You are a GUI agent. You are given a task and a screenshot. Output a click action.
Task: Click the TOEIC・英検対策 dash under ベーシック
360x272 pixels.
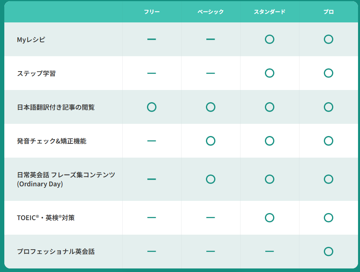tap(211, 218)
